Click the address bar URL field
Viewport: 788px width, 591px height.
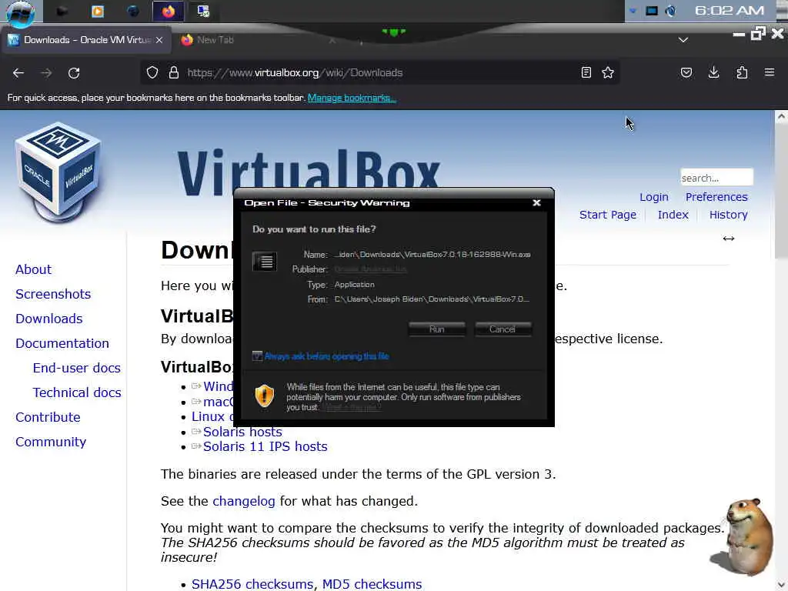coord(382,73)
